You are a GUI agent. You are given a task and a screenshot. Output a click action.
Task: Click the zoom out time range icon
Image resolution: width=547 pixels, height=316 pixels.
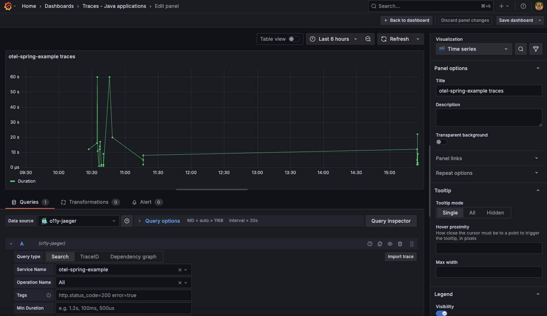click(x=368, y=39)
